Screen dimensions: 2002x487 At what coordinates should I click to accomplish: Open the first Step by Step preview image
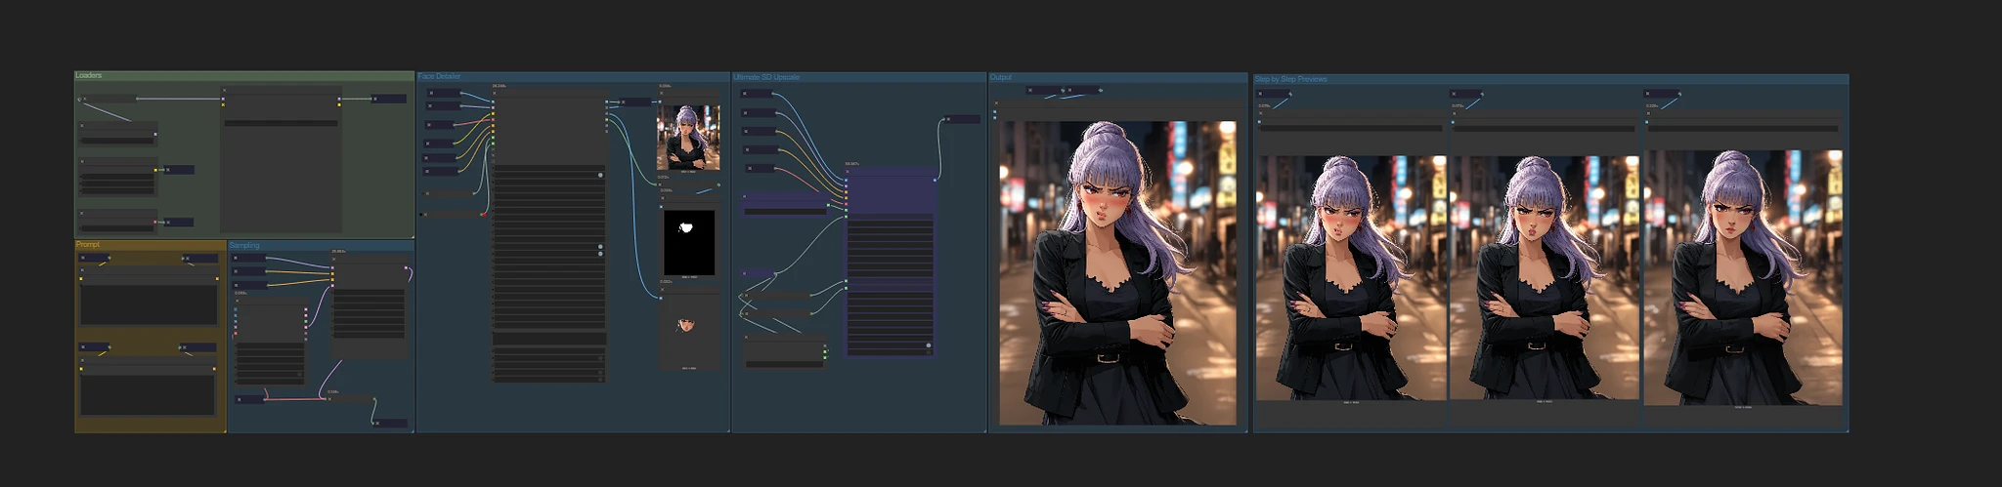click(x=1350, y=277)
